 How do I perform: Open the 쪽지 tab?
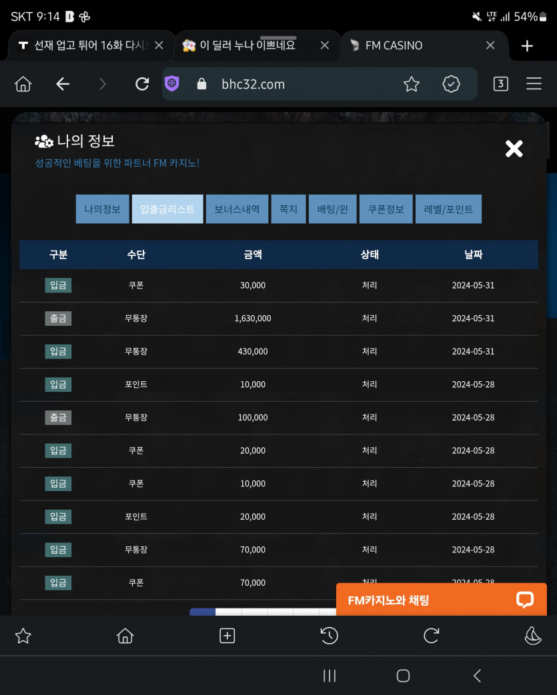click(288, 209)
